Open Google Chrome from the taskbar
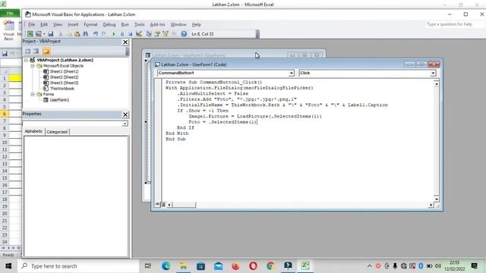 coord(270,266)
